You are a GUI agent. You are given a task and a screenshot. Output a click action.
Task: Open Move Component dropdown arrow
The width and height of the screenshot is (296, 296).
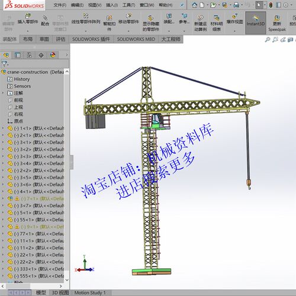(x=128, y=31)
